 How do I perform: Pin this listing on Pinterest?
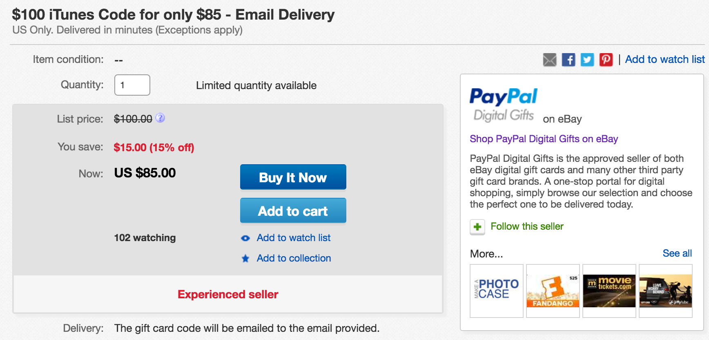coord(606,60)
